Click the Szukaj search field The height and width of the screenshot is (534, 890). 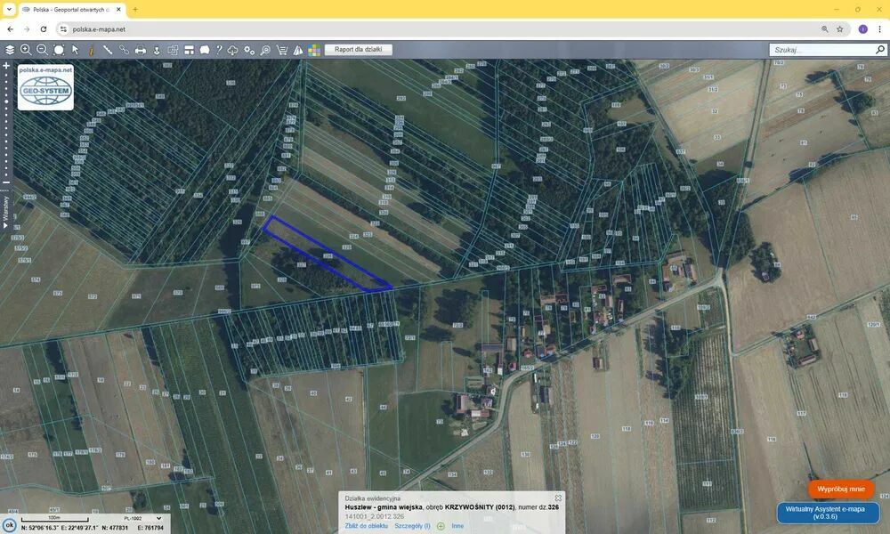click(821, 50)
